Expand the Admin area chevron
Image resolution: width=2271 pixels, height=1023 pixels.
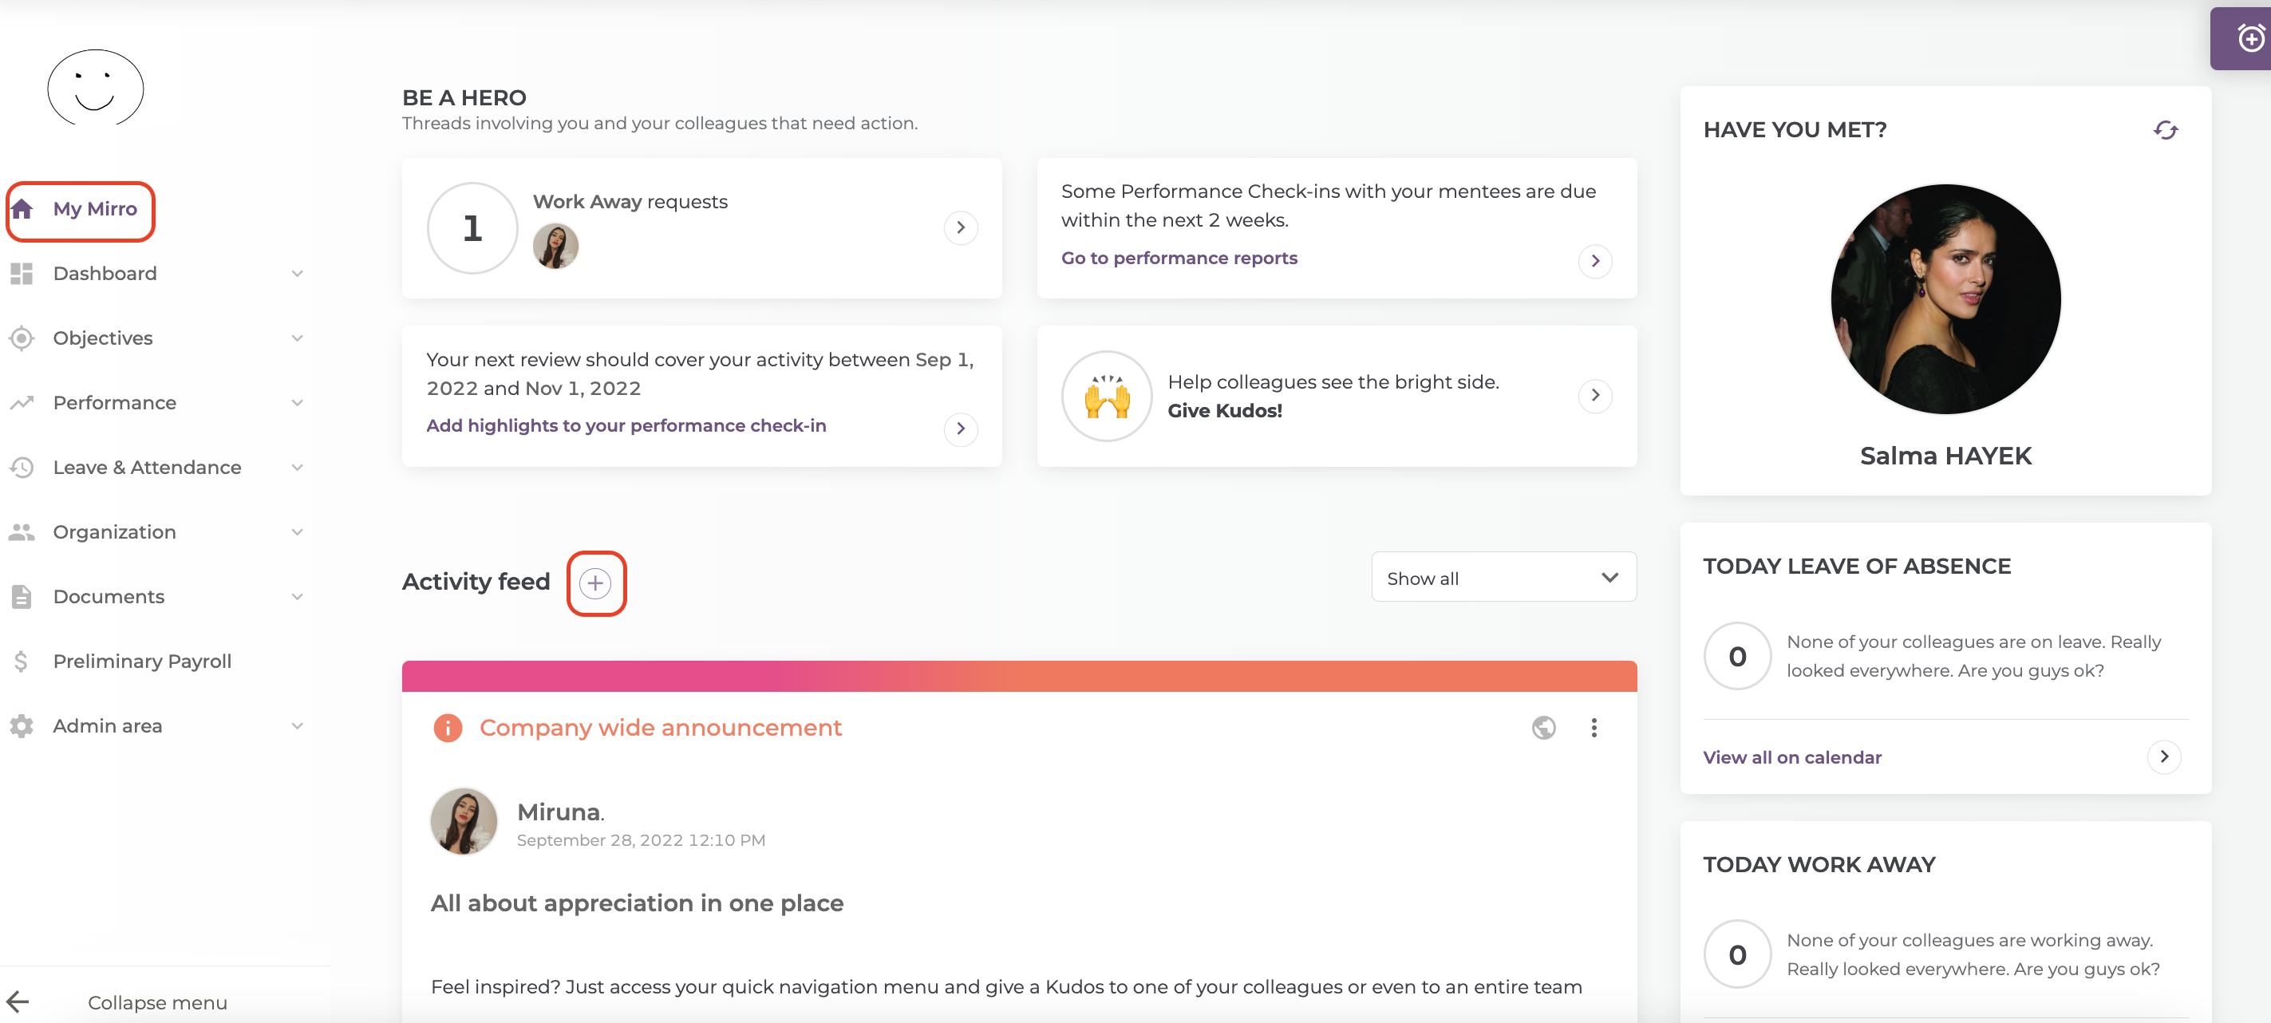(x=297, y=726)
